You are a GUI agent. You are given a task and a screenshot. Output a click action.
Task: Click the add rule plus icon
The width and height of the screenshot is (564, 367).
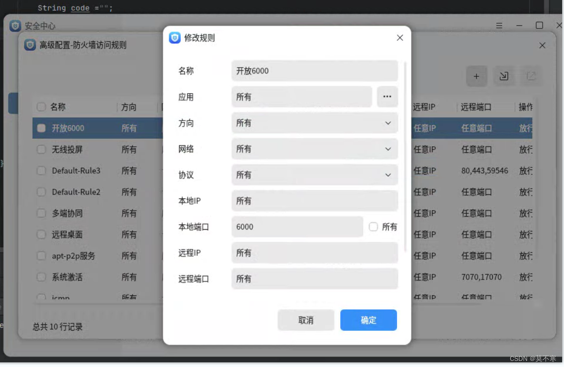point(476,76)
